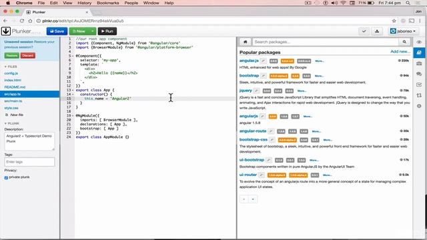Click the edit pencil beside angular-route
Screen dimensions: 427x240
tap(271, 131)
